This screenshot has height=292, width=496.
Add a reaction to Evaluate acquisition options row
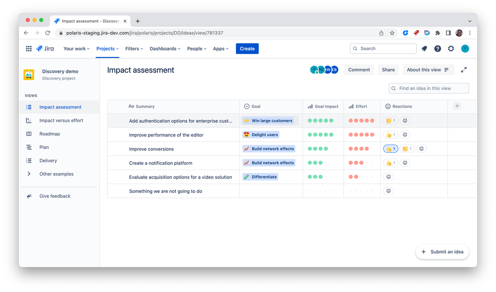coord(388,177)
